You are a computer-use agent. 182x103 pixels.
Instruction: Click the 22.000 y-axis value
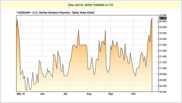[163, 39]
